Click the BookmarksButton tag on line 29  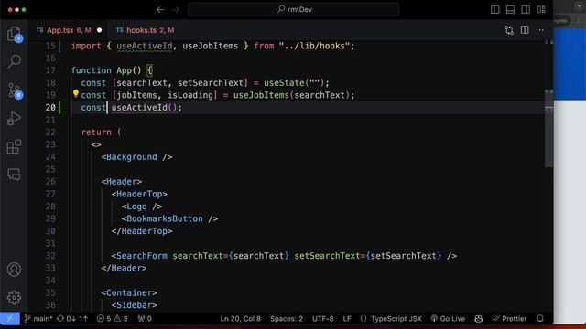(x=165, y=218)
